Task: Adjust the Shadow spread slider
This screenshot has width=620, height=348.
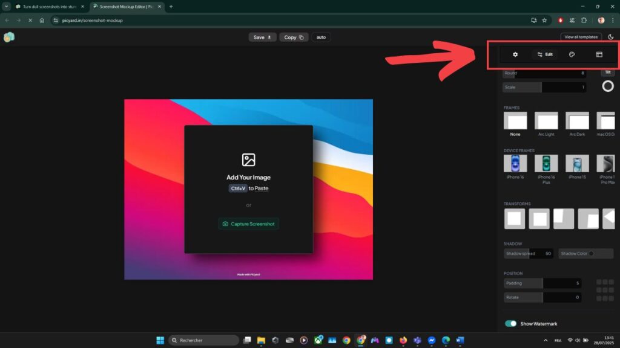Action: pos(528,254)
